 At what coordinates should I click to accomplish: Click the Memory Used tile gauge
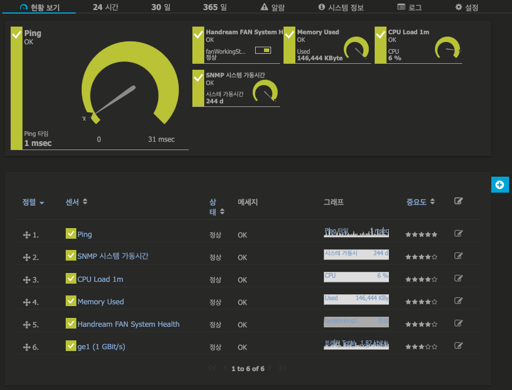pos(356,48)
